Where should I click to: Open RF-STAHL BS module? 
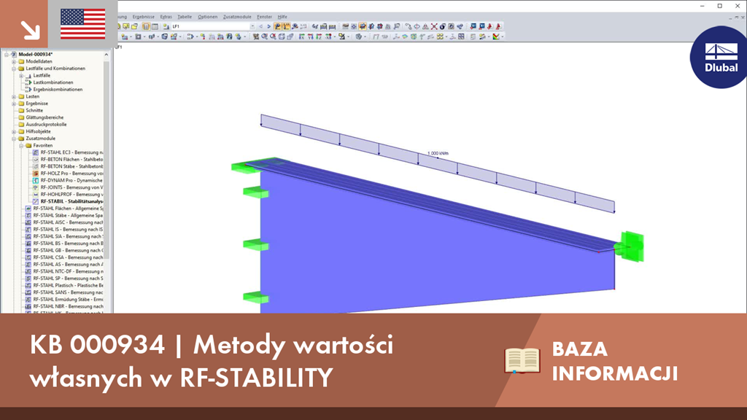pyautogui.click(x=68, y=244)
